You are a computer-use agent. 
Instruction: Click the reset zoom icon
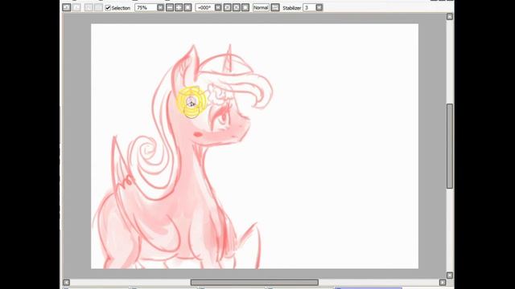(x=187, y=7)
